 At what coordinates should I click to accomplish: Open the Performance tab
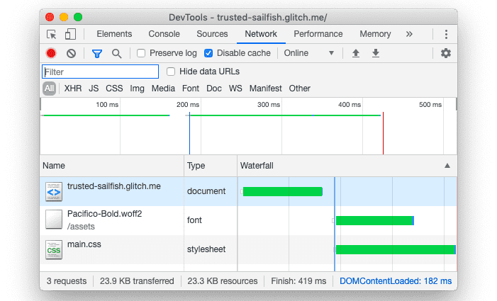point(318,34)
